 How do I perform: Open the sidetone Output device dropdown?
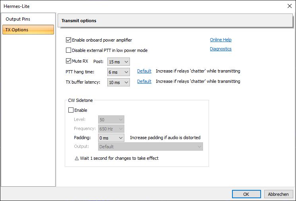tap(150, 147)
